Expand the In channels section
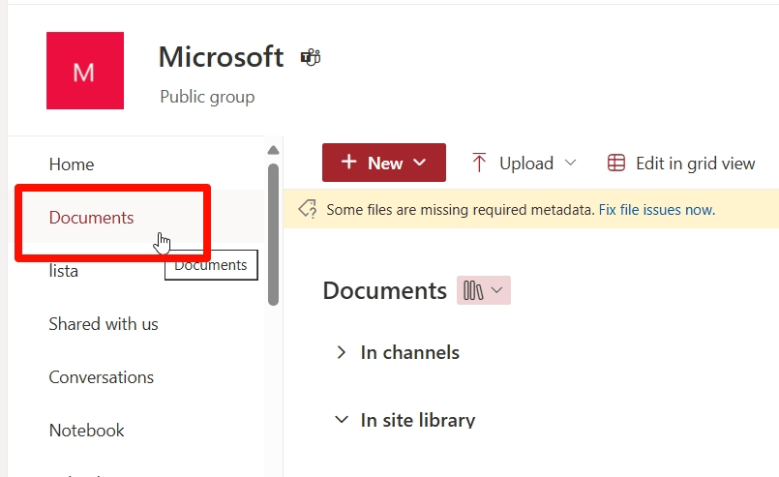 click(341, 352)
